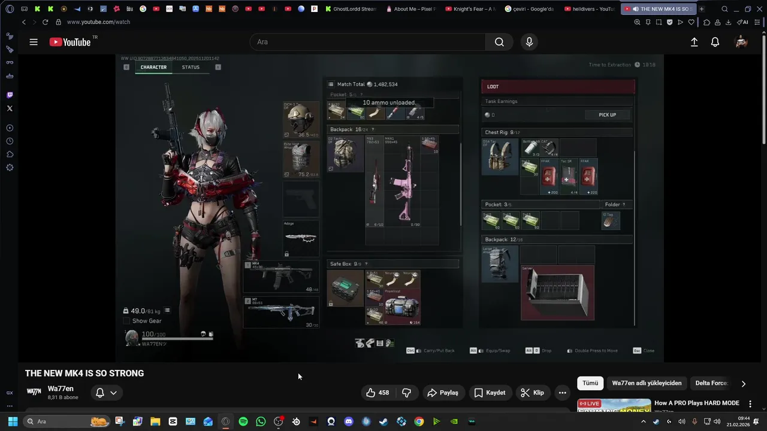The width and height of the screenshot is (767, 431).
Task: Submit search with the magnifier button
Action: (499, 42)
